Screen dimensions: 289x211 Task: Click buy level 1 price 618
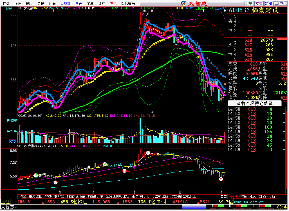tap(248, 40)
